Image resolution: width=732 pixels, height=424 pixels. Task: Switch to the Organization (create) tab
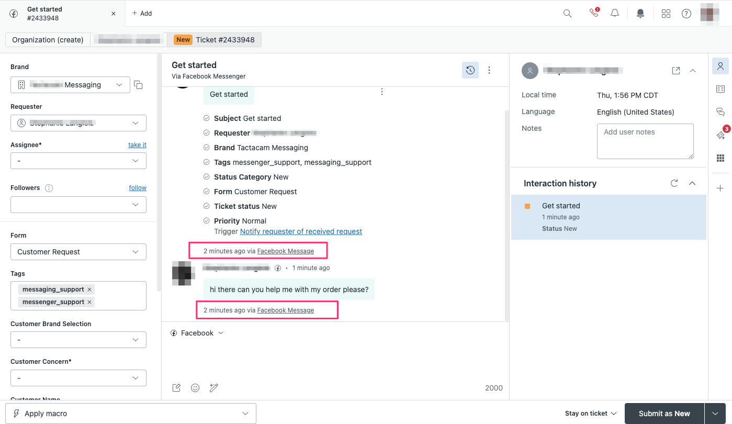48,40
